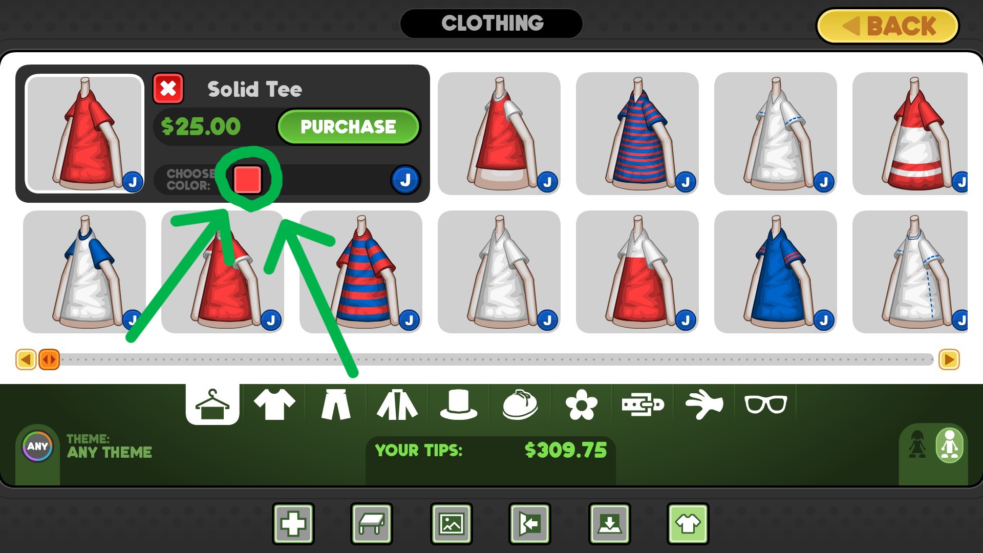Image resolution: width=983 pixels, height=553 pixels.
Task: Select the belt category icon
Action: (x=643, y=405)
